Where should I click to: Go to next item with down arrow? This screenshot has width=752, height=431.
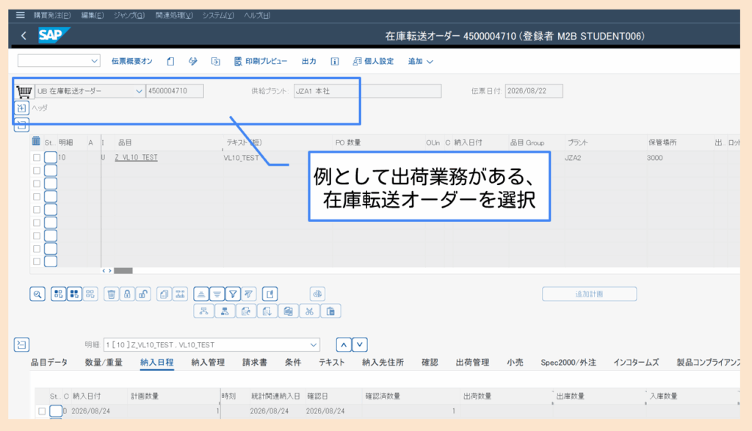tap(360, 344)
